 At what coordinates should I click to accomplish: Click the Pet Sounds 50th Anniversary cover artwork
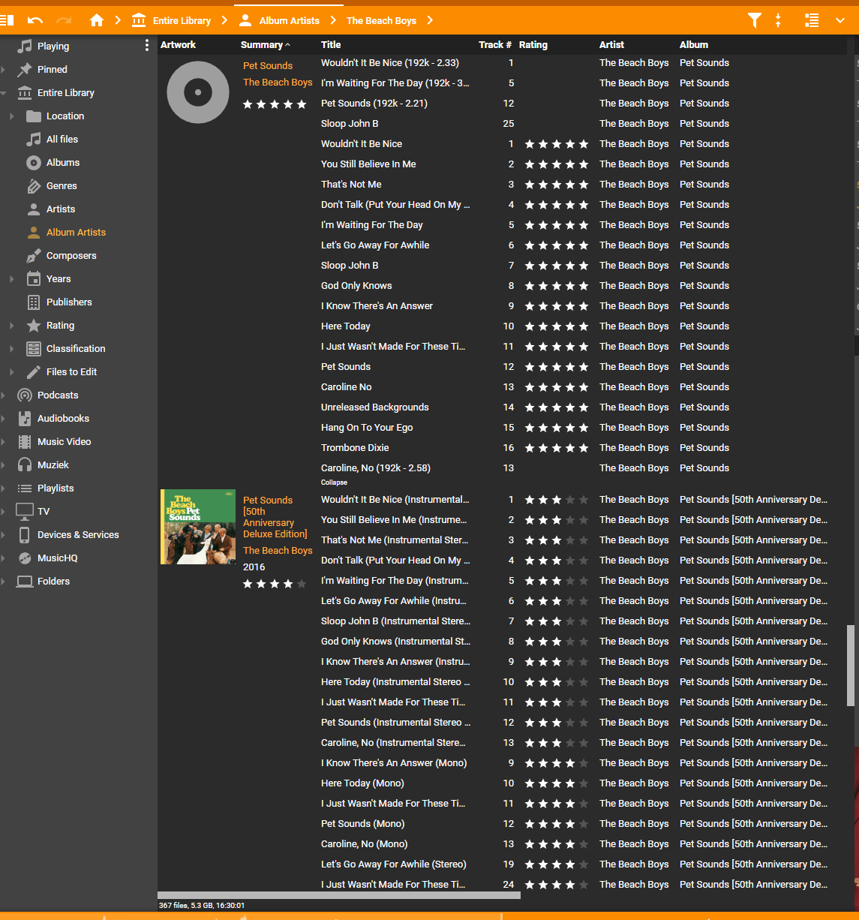(198, 527)
